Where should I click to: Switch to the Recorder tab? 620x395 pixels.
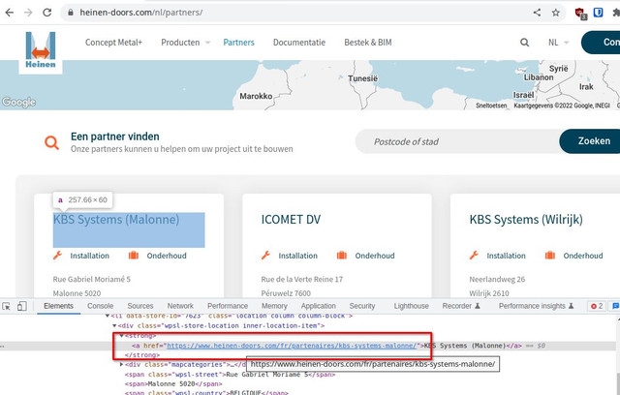(461, 306)
